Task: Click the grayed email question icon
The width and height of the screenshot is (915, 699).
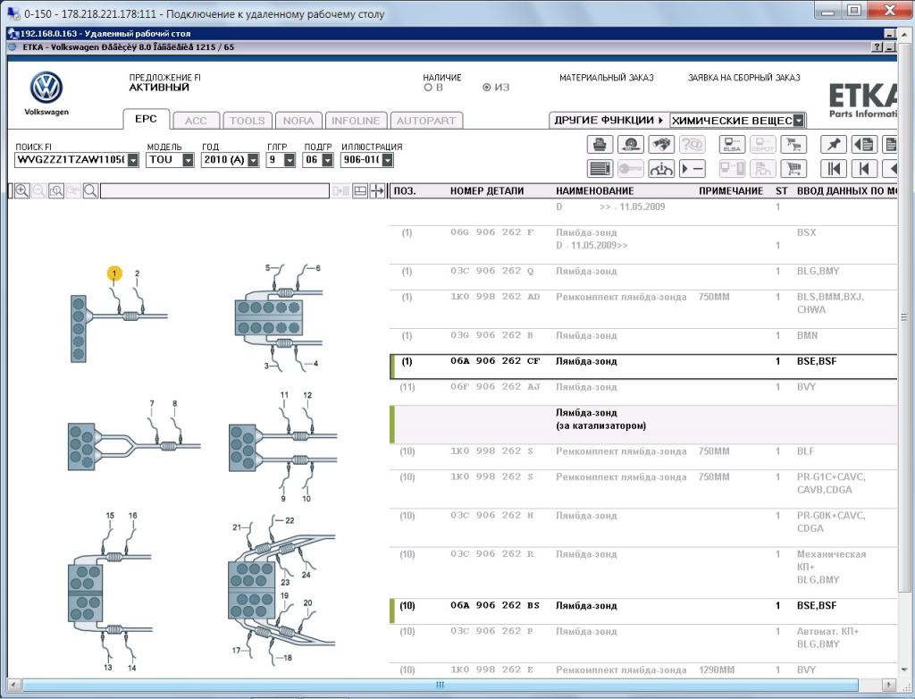Action: pos(693,144)
